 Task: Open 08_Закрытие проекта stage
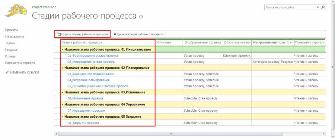pyautogui.click(x=83, y=123)
